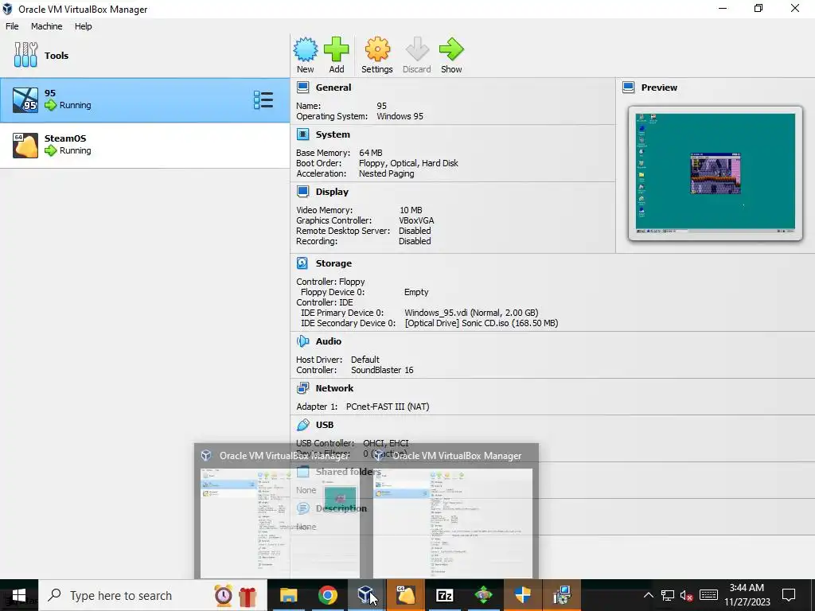Click the VirtualBox cube taskbar icon
This screenshot has height=611, width=815.
pos(366,595)
